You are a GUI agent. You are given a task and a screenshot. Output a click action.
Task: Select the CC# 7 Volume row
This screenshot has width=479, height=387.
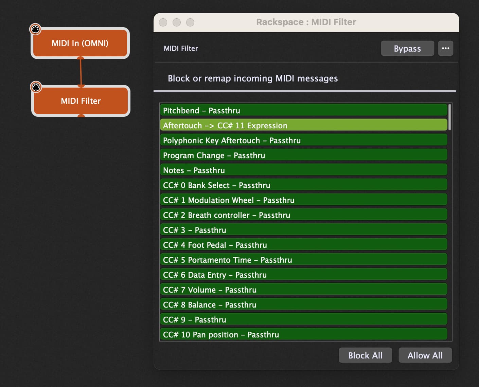click(x=303, y=290)
